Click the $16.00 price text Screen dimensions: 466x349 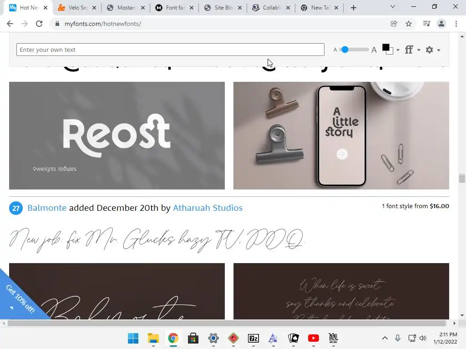439,206
